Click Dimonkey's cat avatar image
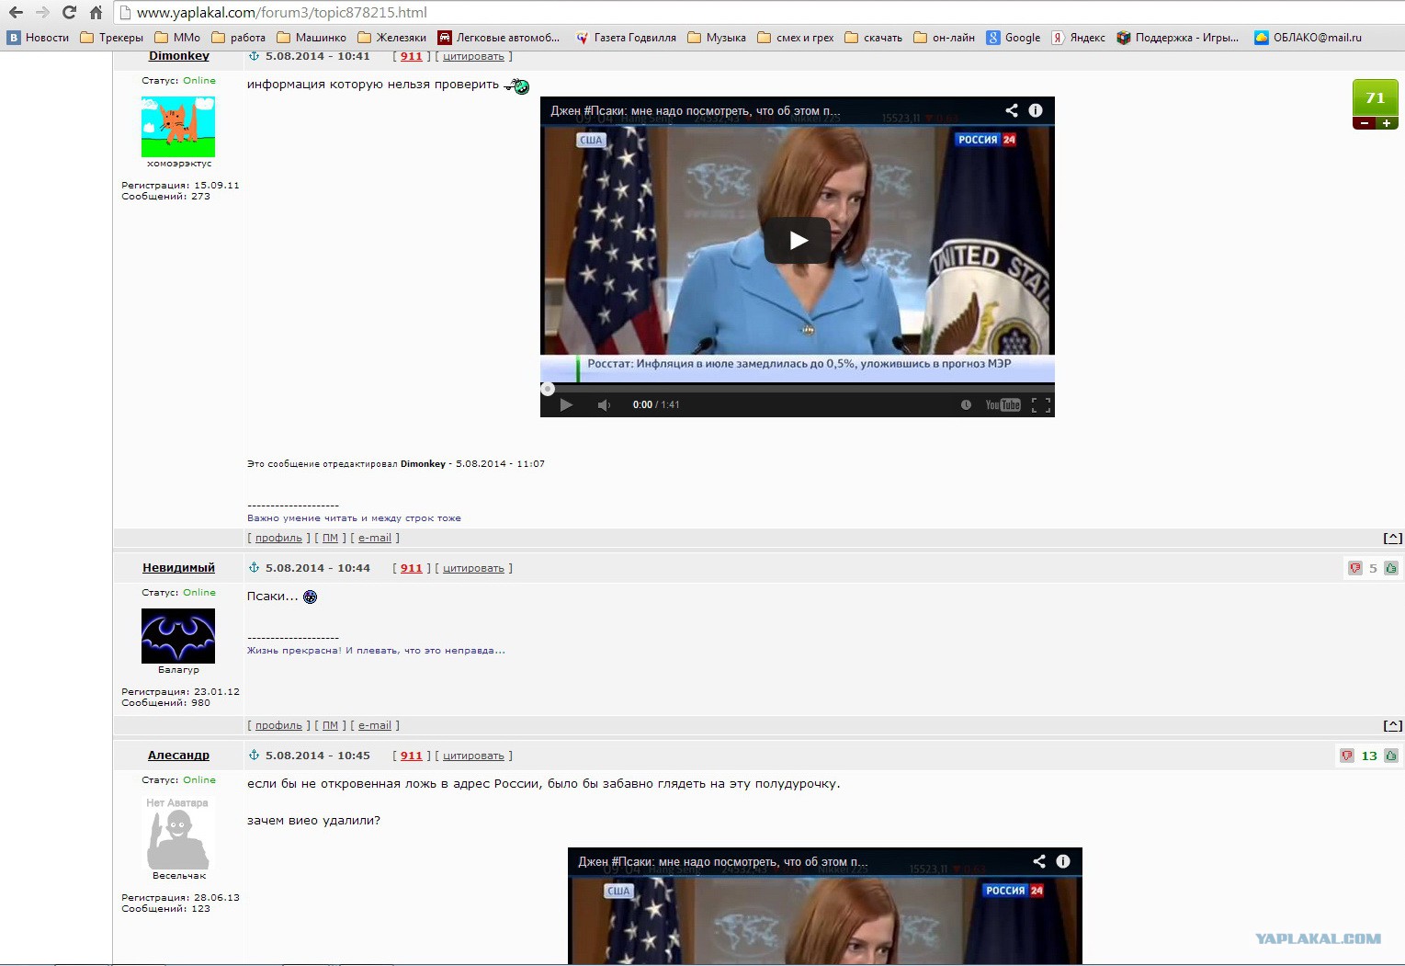This screenshot has width=1405, height=966. pos(178,127)
